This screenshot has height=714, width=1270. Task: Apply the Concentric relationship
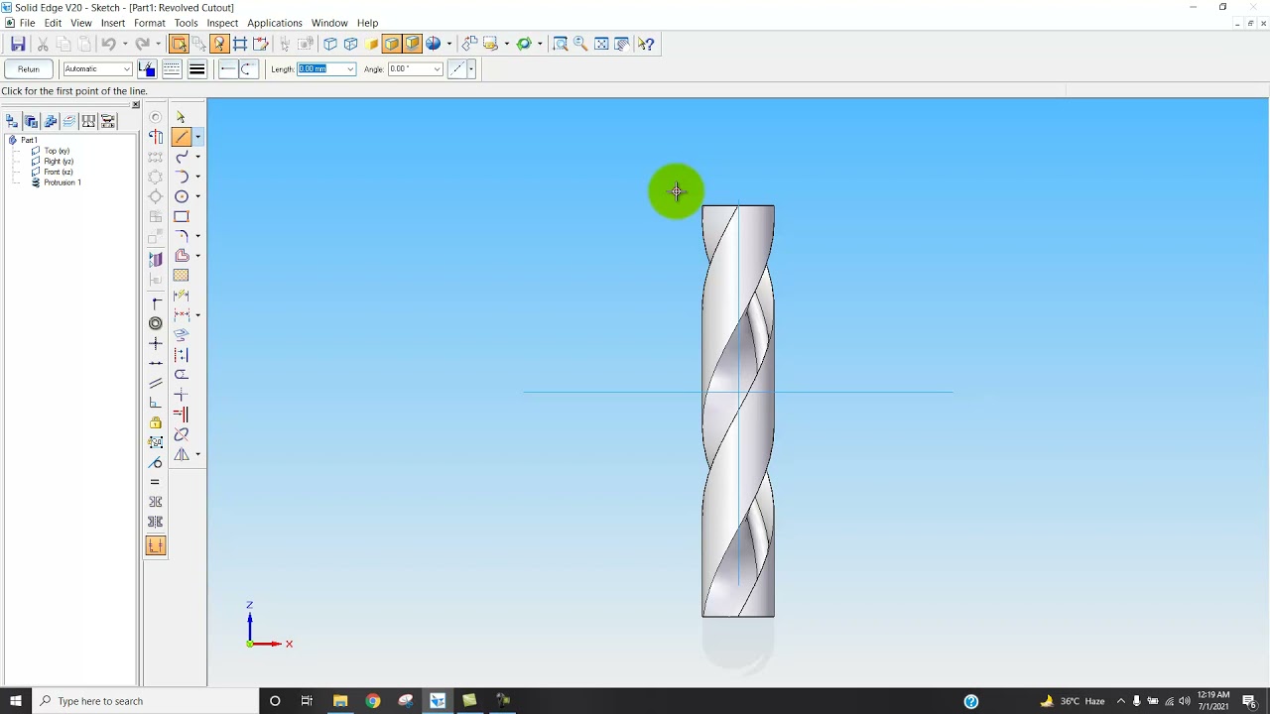point(156,323)
